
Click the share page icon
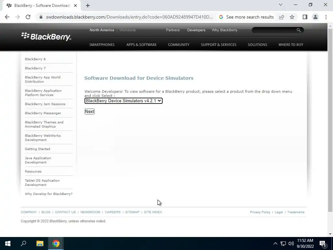pos(282,17)
